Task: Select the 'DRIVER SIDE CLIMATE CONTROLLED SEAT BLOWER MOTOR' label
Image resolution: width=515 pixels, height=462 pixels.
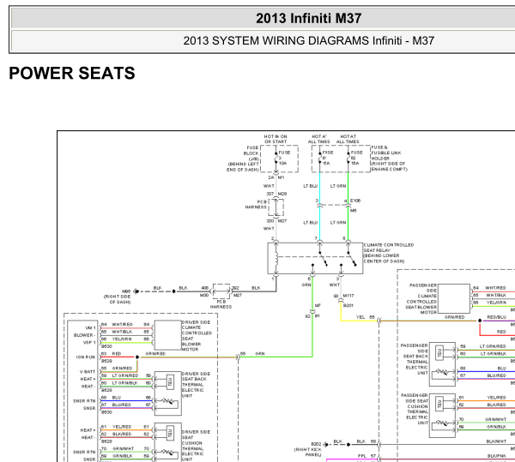Action: (x=197, y=336)
